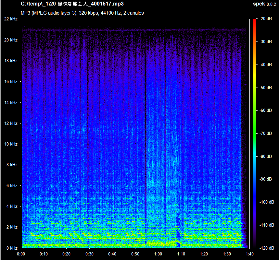Click the 21 kHz horizontal line in spectrogram
The image size is (279, 260).
135,30
